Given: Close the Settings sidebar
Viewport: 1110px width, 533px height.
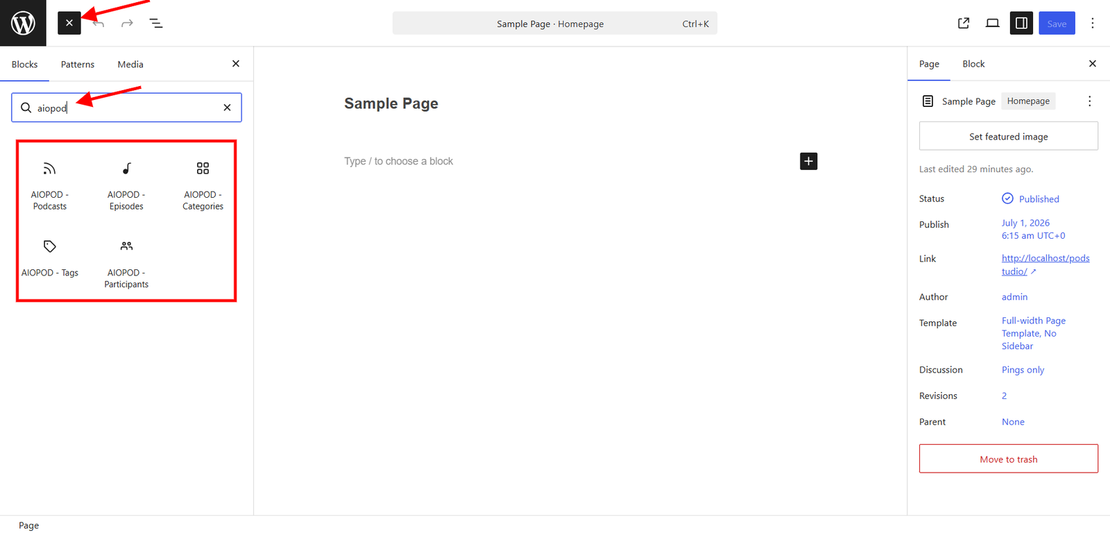Looking at the screenshot, I should pos(1093,64).
